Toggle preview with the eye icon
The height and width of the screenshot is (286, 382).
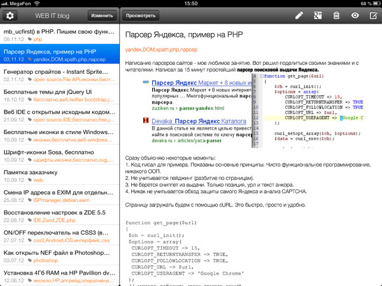pyautogui.click(x=355, y=15)
